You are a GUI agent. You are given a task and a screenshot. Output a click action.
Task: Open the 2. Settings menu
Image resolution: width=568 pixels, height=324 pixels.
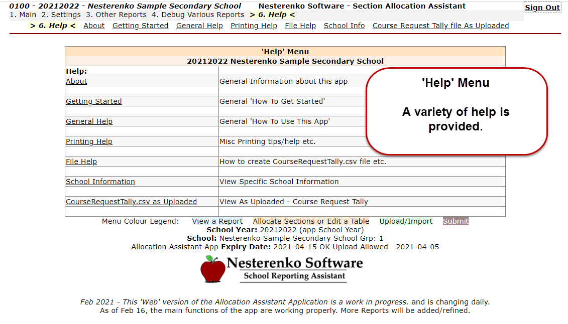[61, 15]
